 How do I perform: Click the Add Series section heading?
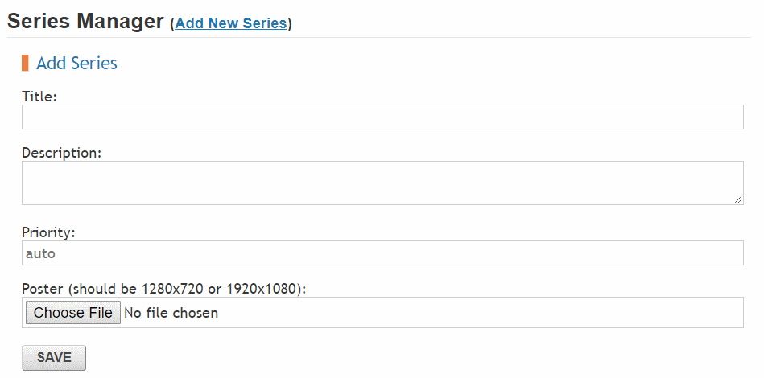77,64
